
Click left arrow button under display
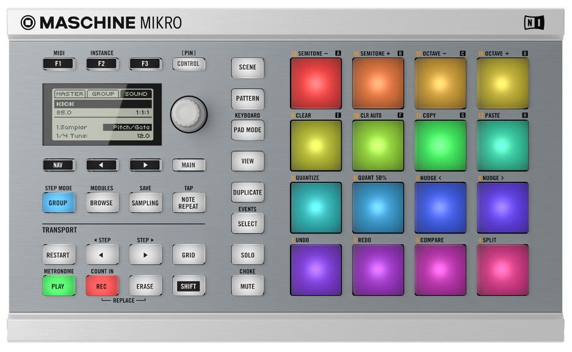102,165
